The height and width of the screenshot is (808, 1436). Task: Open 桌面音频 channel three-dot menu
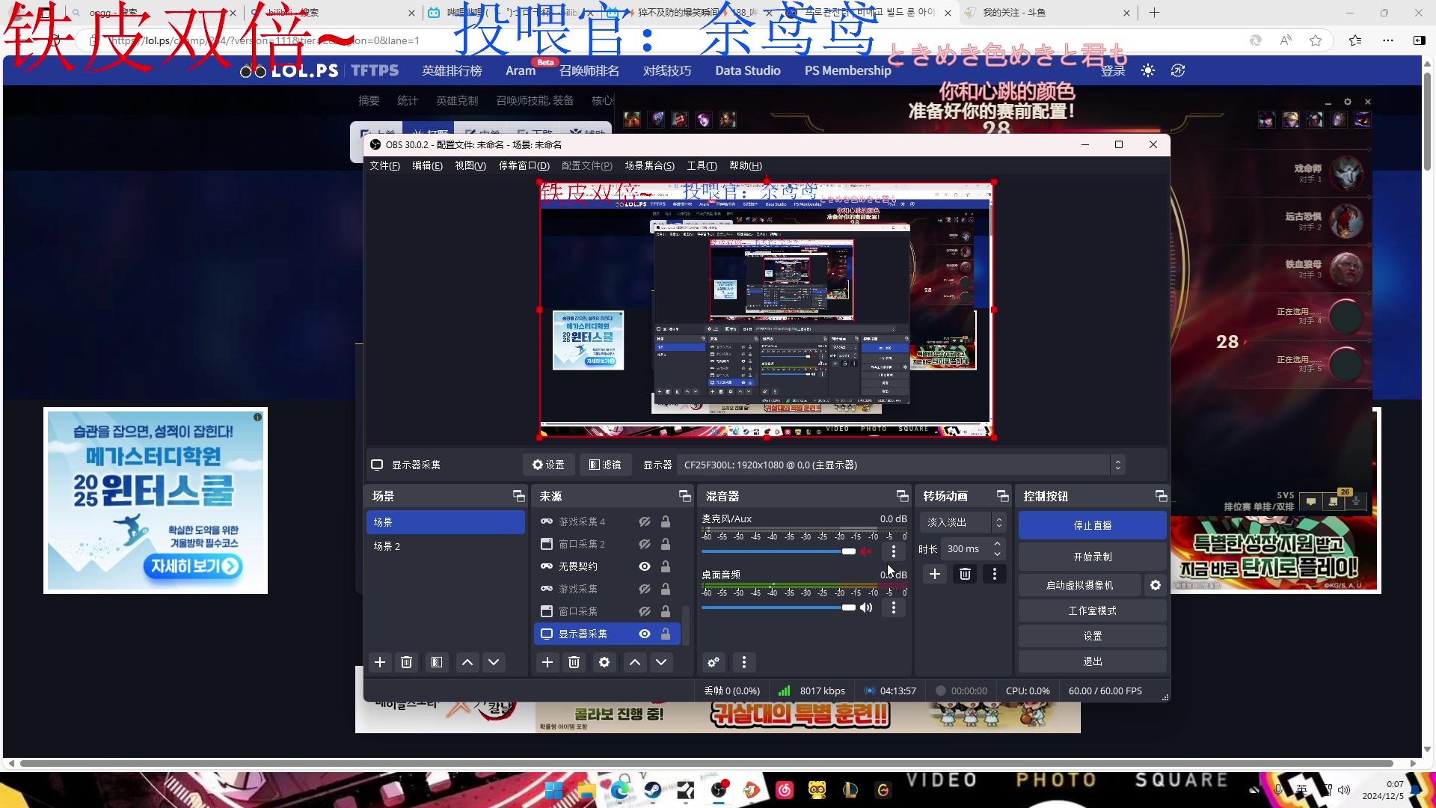(893, 607)
